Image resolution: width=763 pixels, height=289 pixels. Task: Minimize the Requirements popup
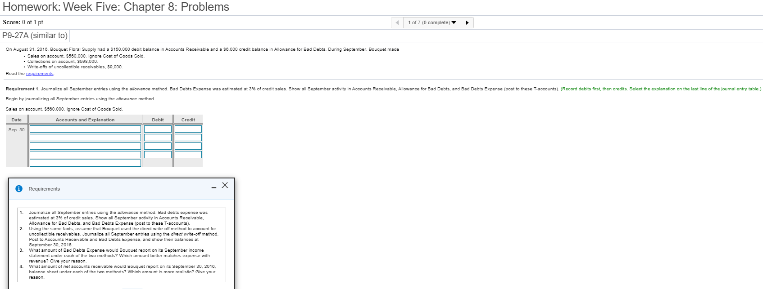point(214,187)
